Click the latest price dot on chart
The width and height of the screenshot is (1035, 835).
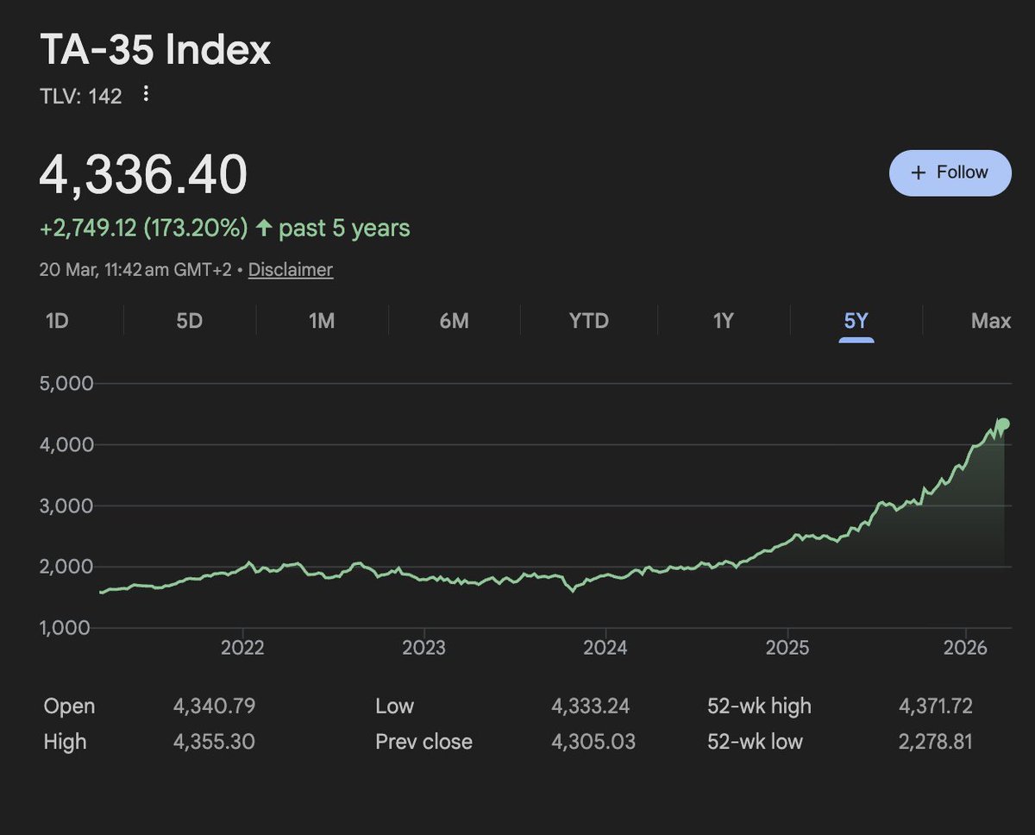(1003, 424)
